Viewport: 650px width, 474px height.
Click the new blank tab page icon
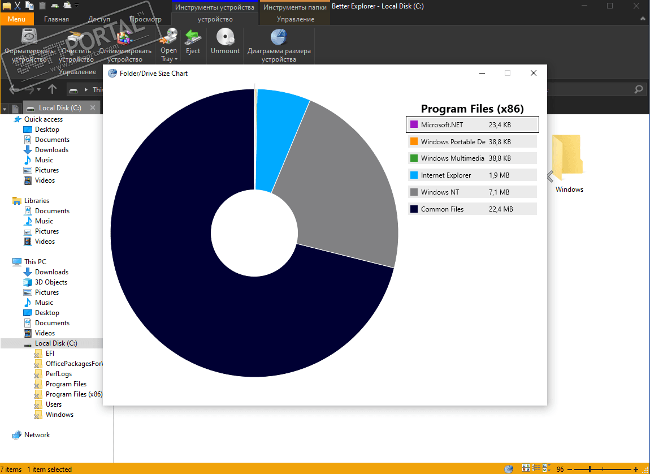[x=15, y=109]
